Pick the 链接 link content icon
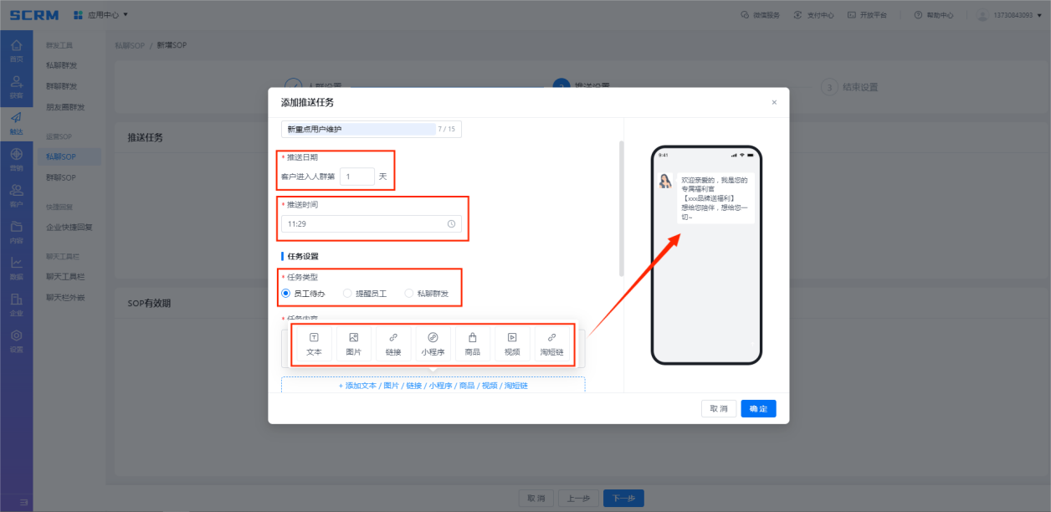This screenshot has width=1051, height=512. (393, 344)
